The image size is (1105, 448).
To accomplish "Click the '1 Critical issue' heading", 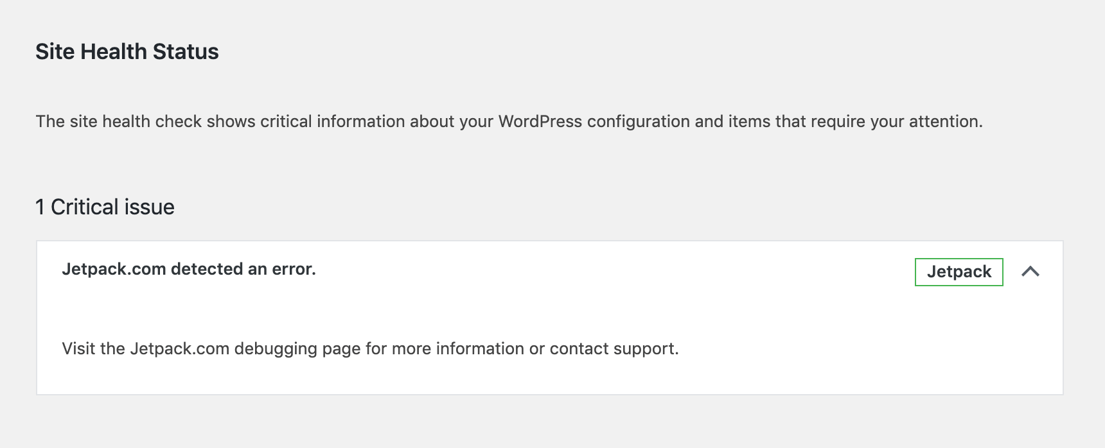I will [105, 207].
